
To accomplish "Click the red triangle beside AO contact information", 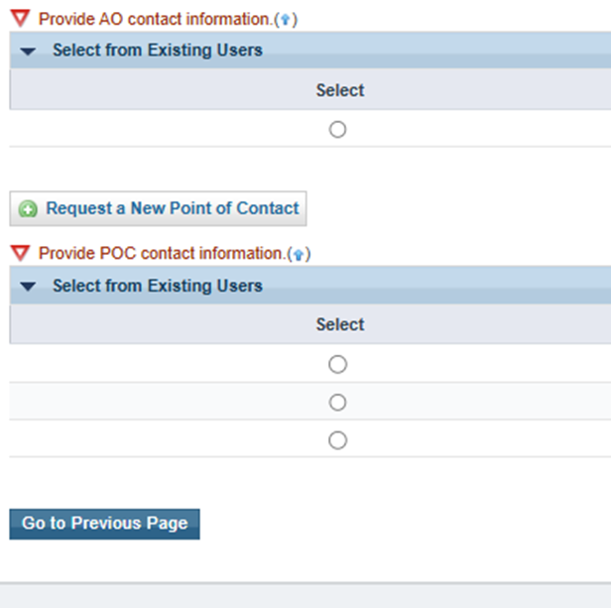I will [20, 18].
